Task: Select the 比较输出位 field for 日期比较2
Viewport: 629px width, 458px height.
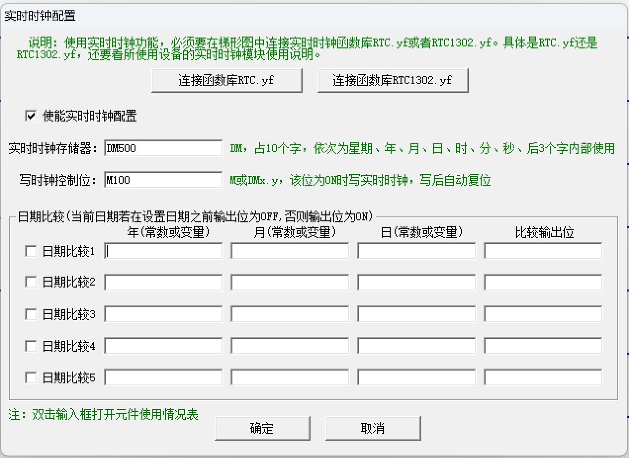Action: click(543, 283)
